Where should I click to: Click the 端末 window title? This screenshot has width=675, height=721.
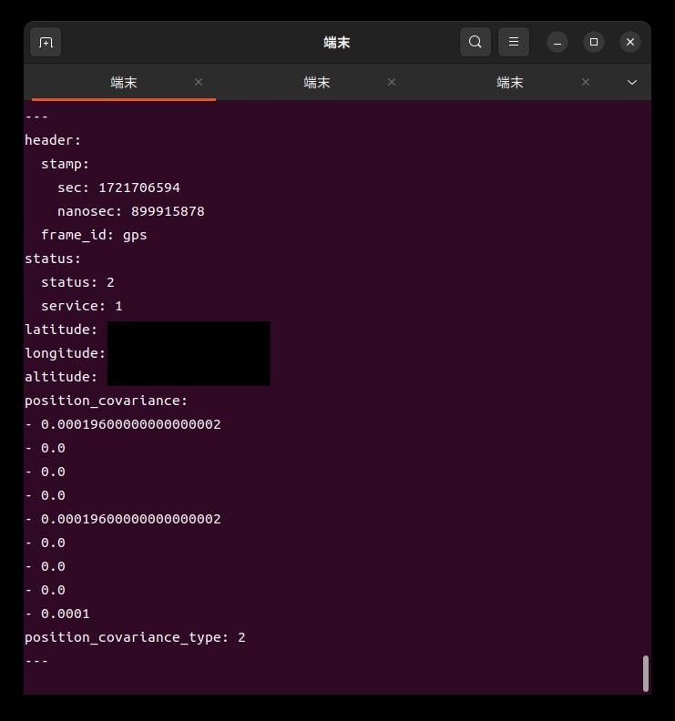pos(337,43)
